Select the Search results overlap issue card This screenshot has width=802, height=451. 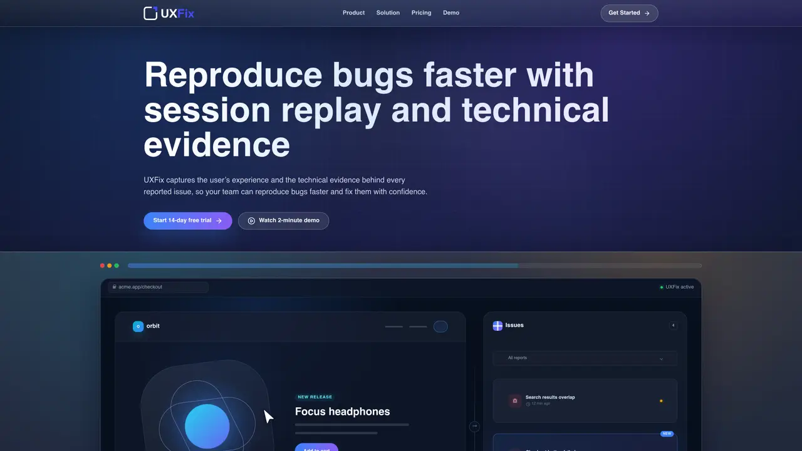585,400
